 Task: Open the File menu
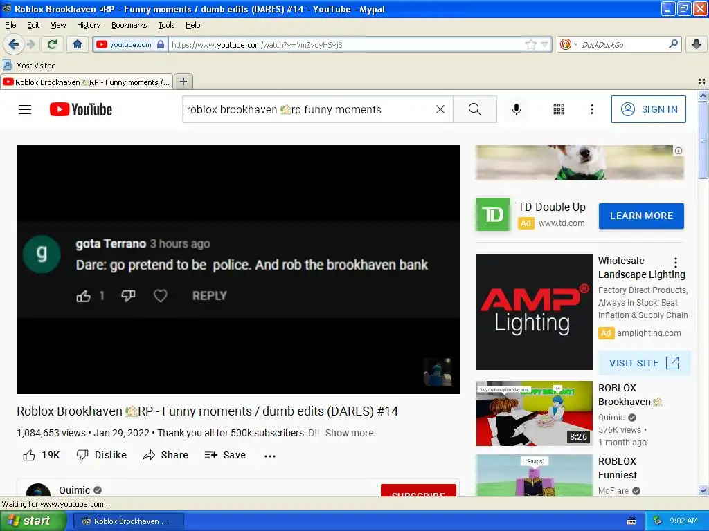[10, 25]
